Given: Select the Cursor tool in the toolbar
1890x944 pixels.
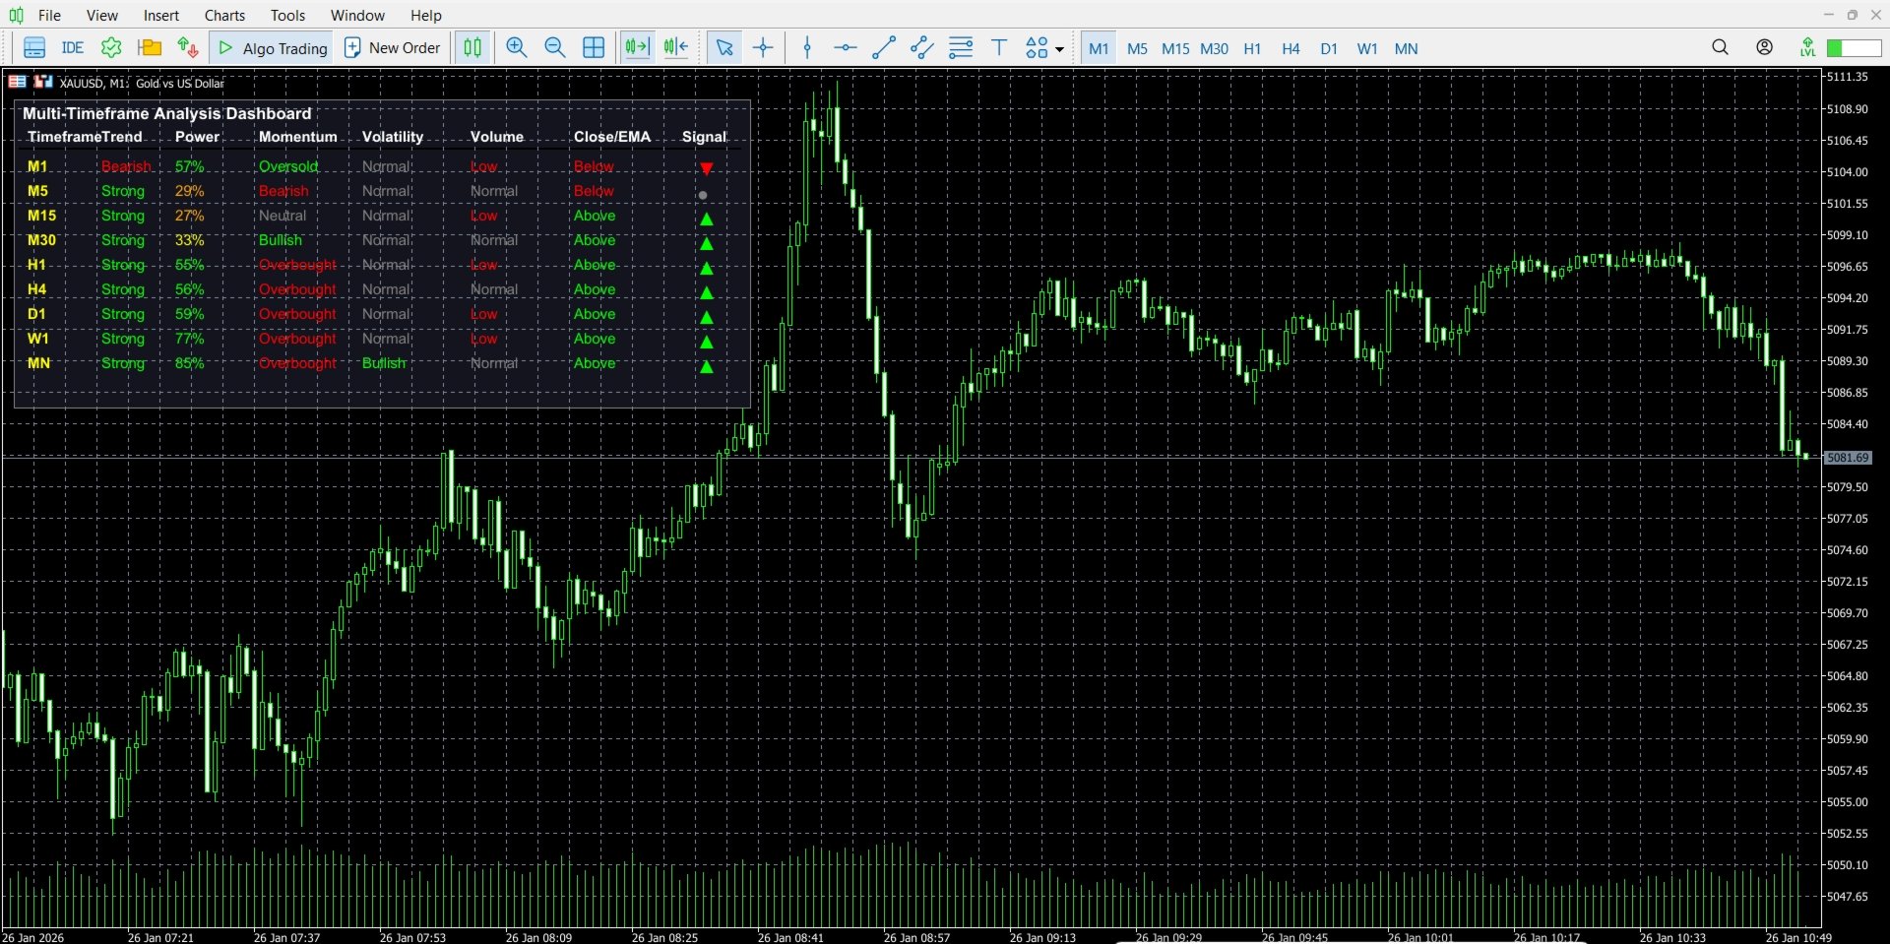Looking at the screenshot, I should pos(725,47).
